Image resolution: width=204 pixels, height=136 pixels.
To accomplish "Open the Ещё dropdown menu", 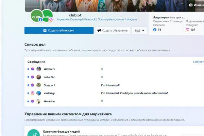I will tap(139, 31).
